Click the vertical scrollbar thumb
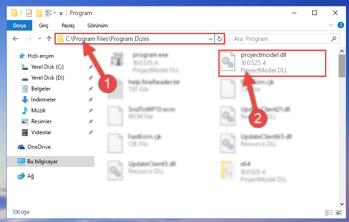Image resolution: width=349 pixels, height=222 pixels. coord(342,66)
